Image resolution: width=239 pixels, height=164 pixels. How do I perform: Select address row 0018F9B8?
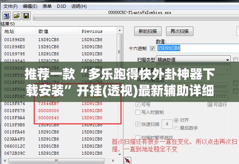point(59,125)
